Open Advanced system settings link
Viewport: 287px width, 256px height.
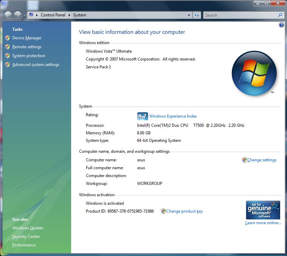click(x=36, y=65)
